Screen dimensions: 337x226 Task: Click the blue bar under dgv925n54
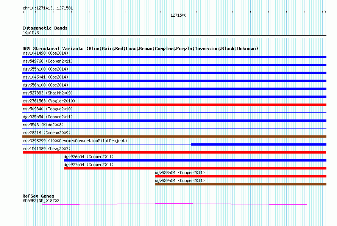(174, 121)
